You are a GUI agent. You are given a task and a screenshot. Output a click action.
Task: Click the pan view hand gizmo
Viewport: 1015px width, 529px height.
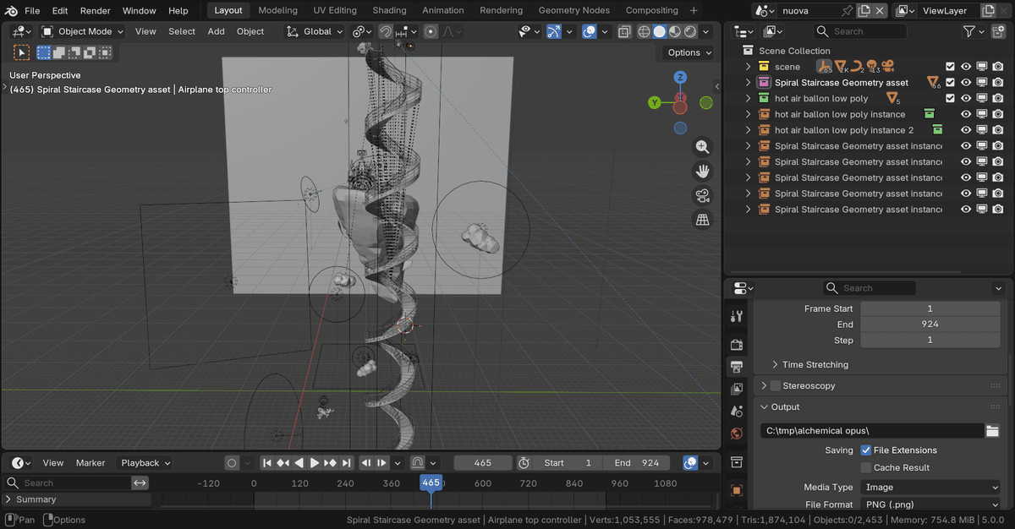coord(702,172)
